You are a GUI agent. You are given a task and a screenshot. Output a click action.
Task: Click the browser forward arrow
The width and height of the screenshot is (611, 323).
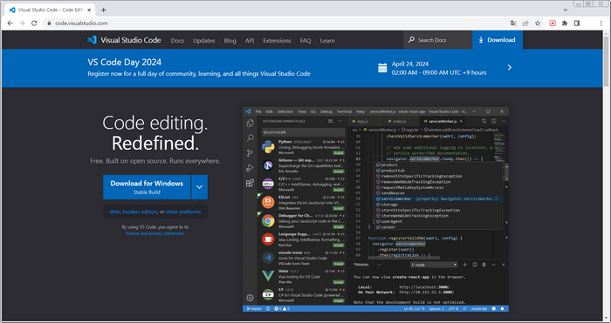(22, 24)
